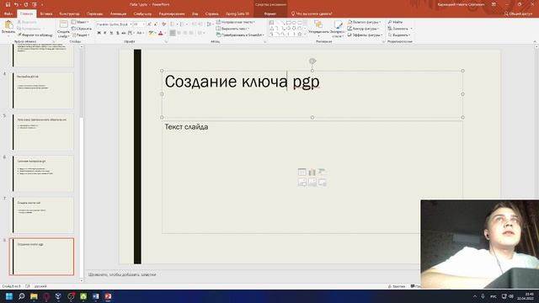Open Эффекты фигуры shape effects

click(365, 35)
